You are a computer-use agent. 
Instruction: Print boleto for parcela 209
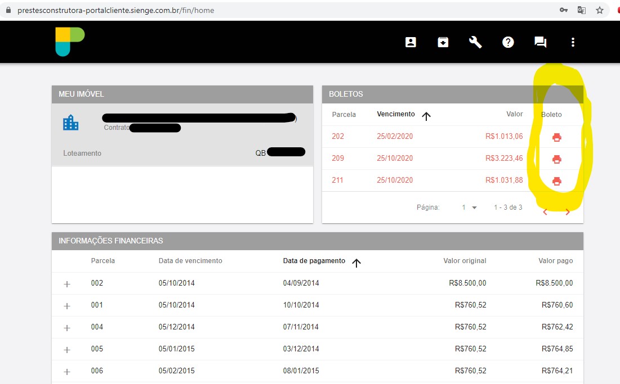tap(556, 159)
